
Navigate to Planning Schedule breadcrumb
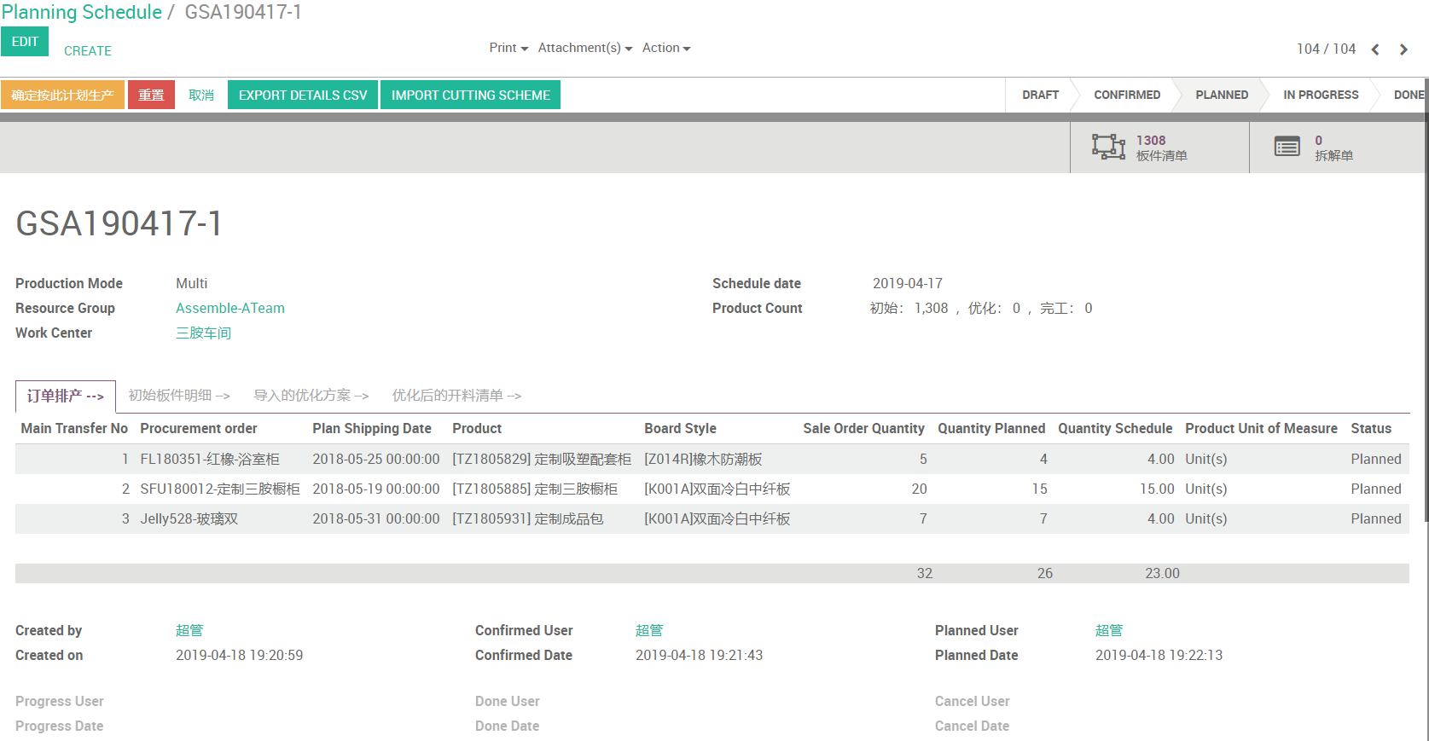[x=82, y=12]
